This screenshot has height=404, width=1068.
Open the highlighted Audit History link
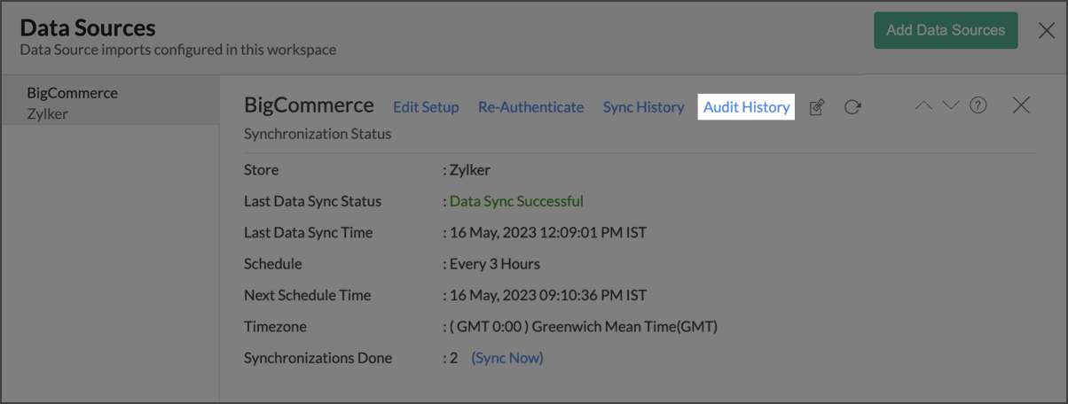(746, 107)
